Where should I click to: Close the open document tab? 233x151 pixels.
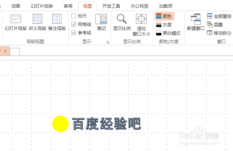click(x=6, y=51)
